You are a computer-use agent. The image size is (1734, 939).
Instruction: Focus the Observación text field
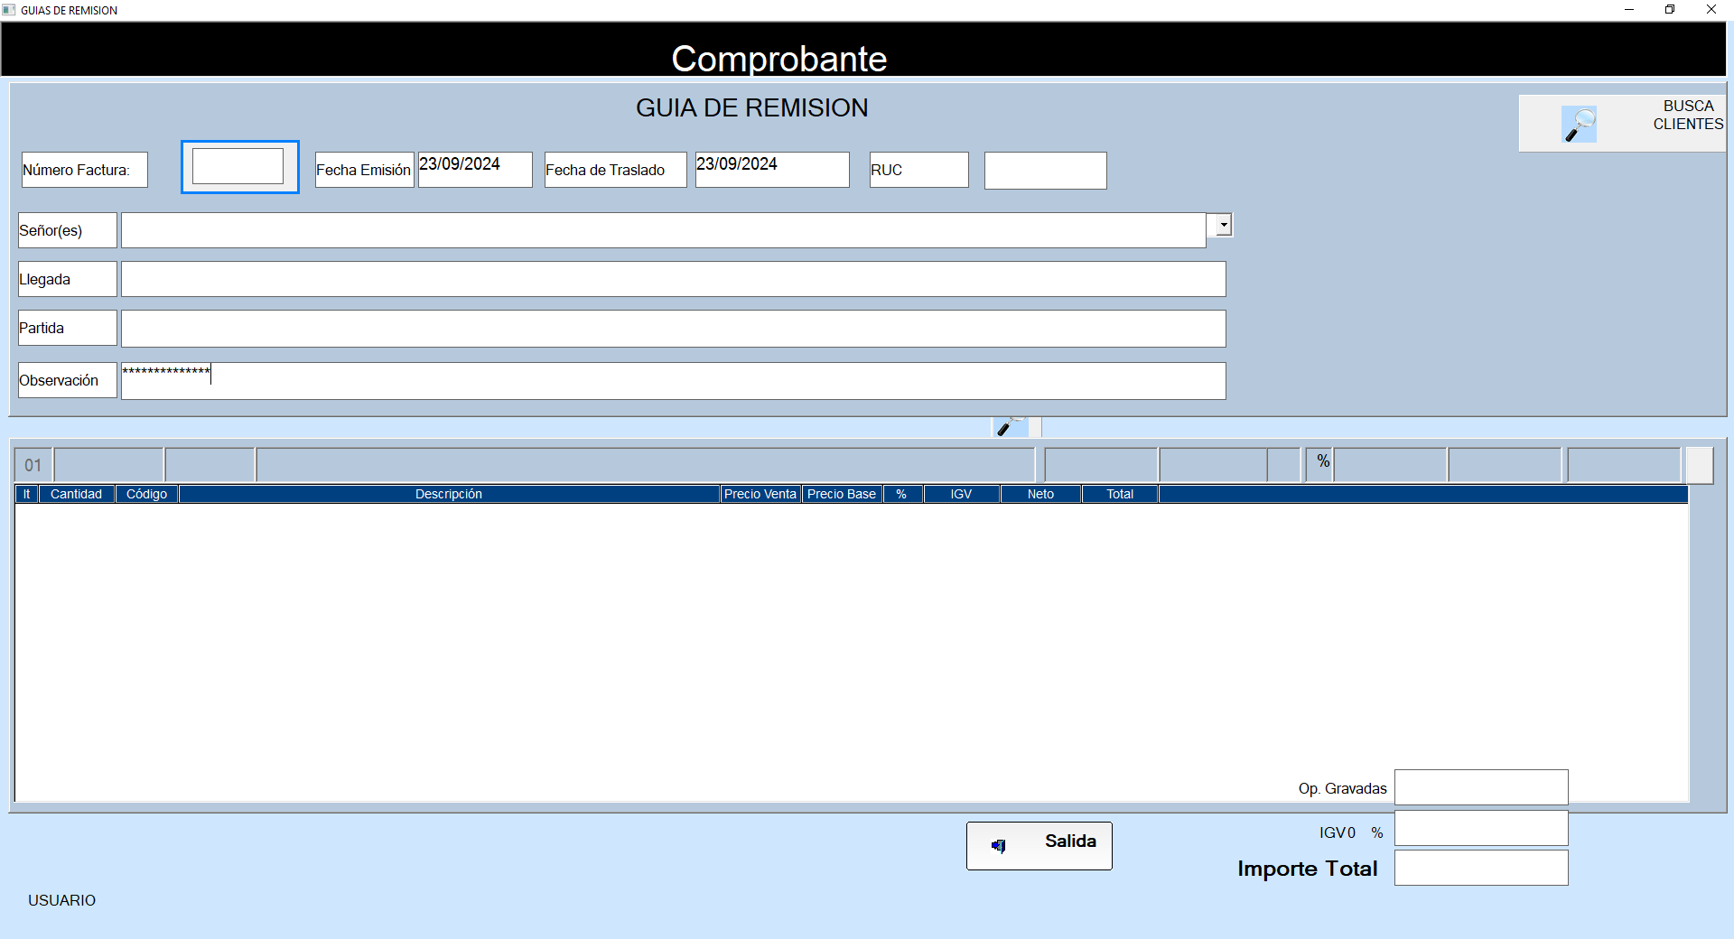click(673, 381)
